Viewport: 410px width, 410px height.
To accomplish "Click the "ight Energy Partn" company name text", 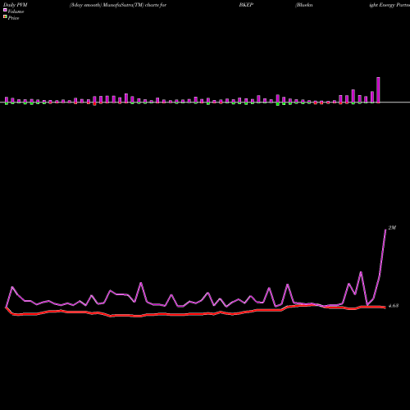I will point(389,5).
